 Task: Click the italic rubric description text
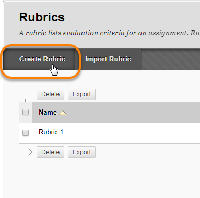tap(109, 33)
